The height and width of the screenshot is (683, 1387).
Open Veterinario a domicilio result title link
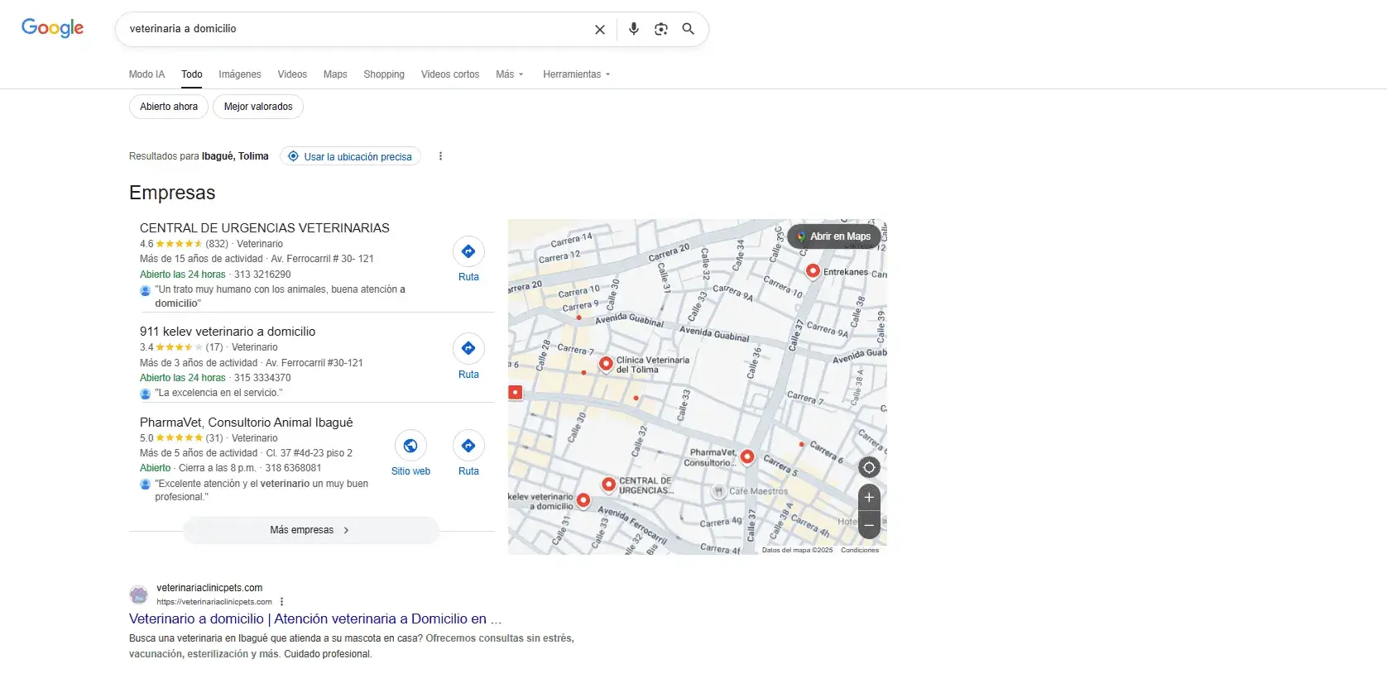(315, 619)
